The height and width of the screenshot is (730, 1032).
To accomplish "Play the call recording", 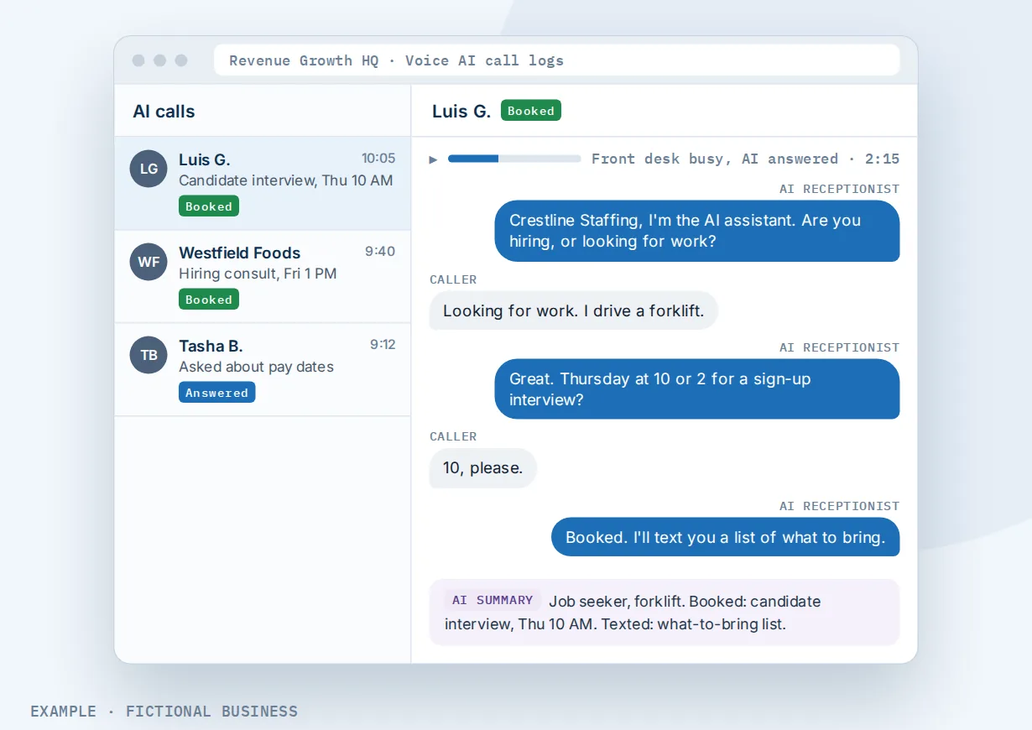I will tap(434, 159).
